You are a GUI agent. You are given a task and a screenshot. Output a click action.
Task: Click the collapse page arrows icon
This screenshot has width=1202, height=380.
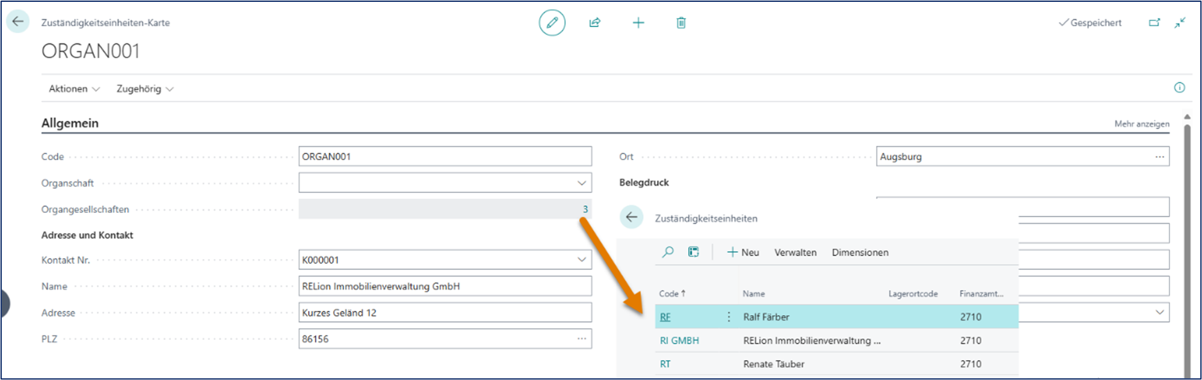[1180, 23]
